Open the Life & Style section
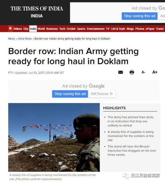The image size is (165, 183). [118, 29]
